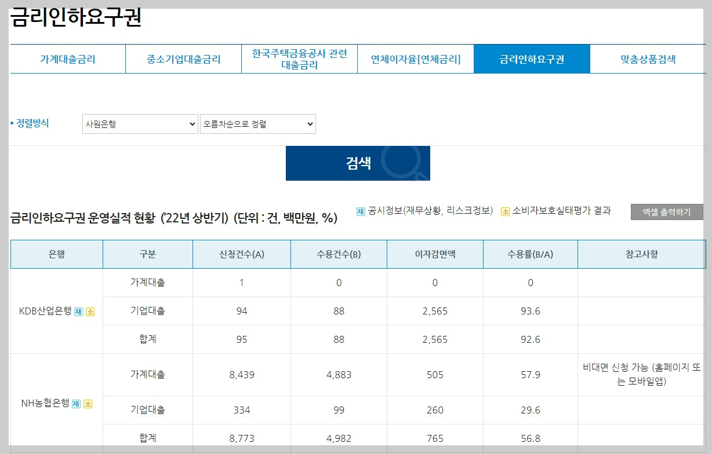Click the 소 consumer protection legend icon

pyautogui.click(x=504, y=211)
